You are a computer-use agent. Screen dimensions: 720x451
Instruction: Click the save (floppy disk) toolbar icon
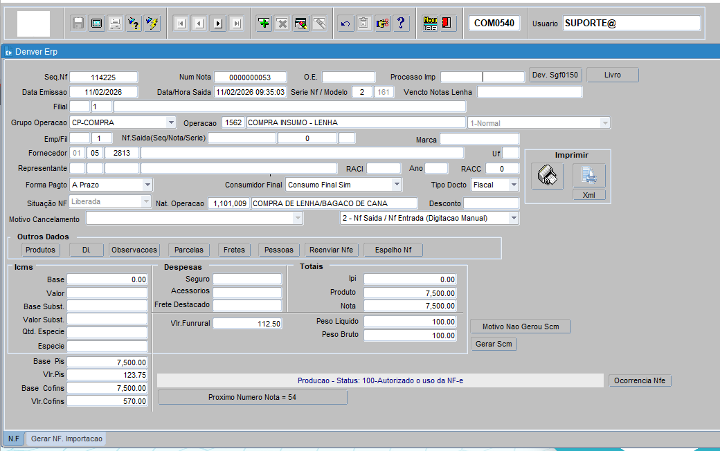click(78, 24)
